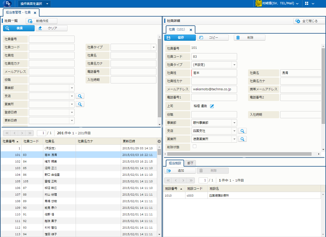The height and width of the screenshot is (237, 326).
Task: Expand 登録日時 dropdown in search form
Action: coord(72,112)
